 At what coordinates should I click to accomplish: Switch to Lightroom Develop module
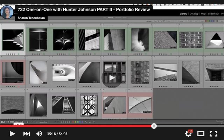(x=194, y=14)
